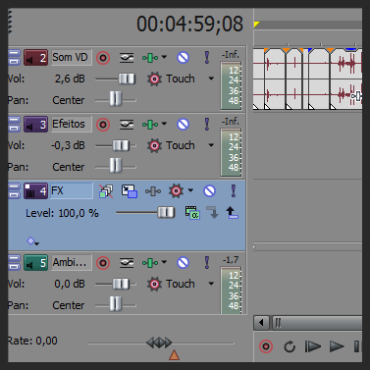This screenshot has height=370, width=370.
Task: Click Efeitos volume slider handle
Action: tap(121, 145)
